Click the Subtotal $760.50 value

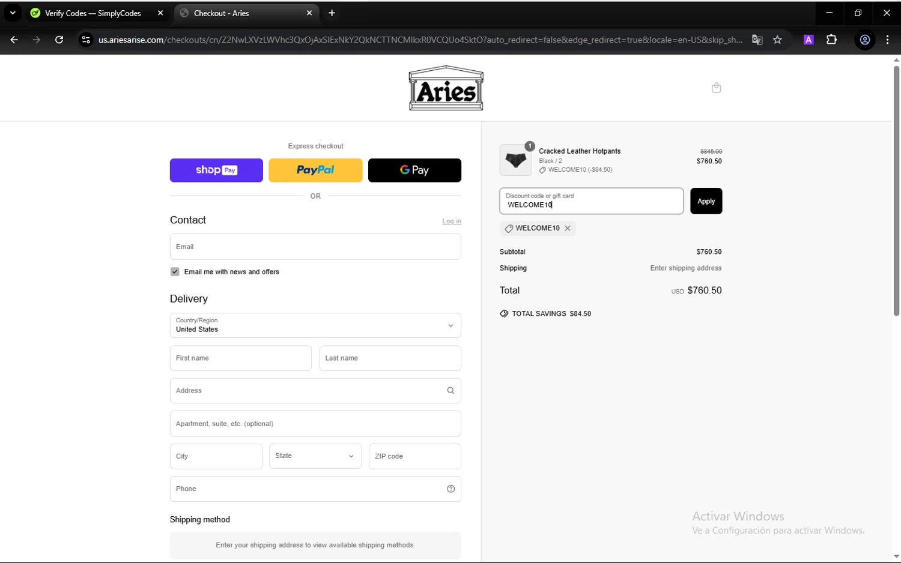pos(709,252)
